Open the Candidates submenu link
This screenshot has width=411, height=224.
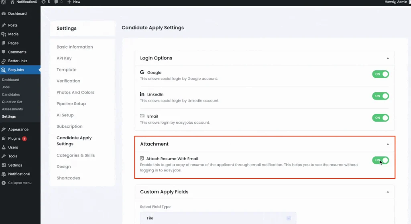click(11, 94)
